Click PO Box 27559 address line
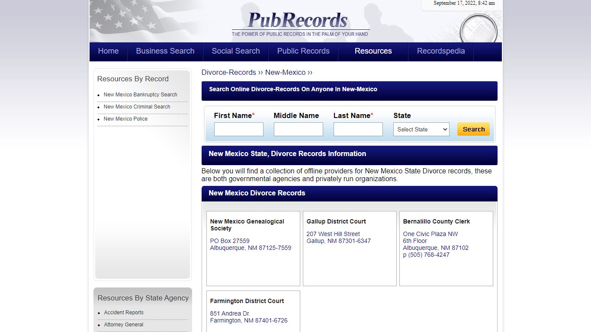This screenshot has height=332, width=591. pyautogui.click(x=230, y=241)
